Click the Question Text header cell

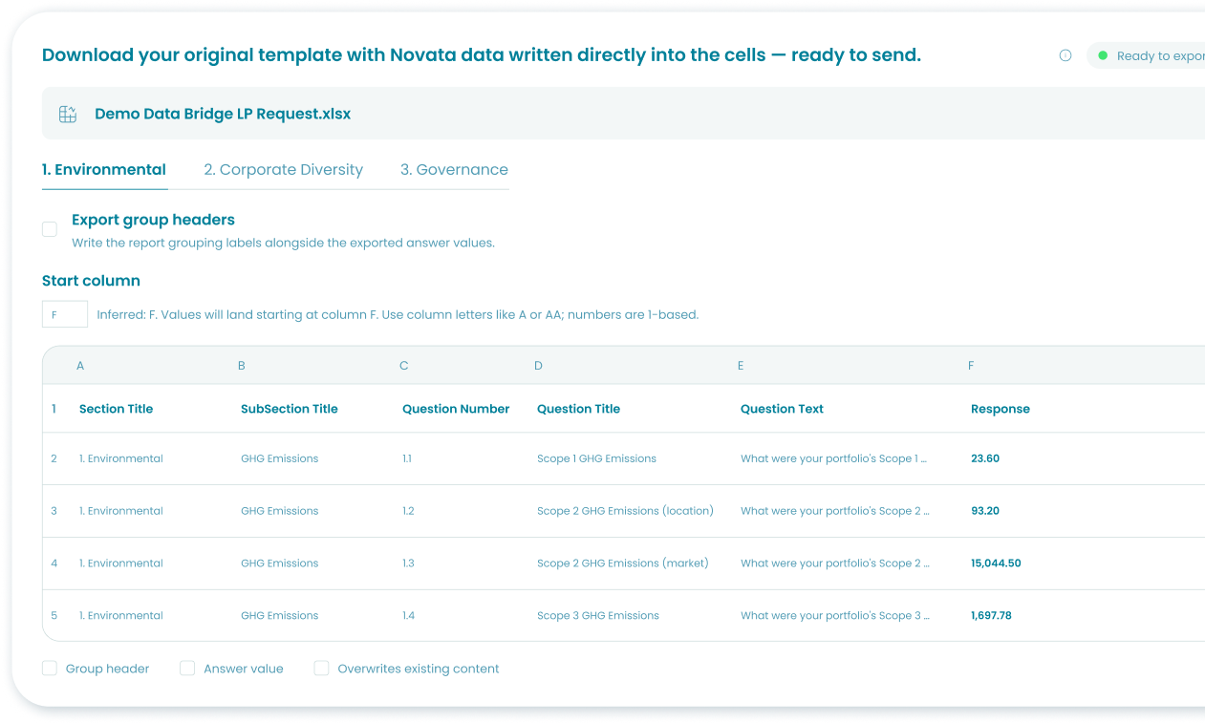coord(782,409)
